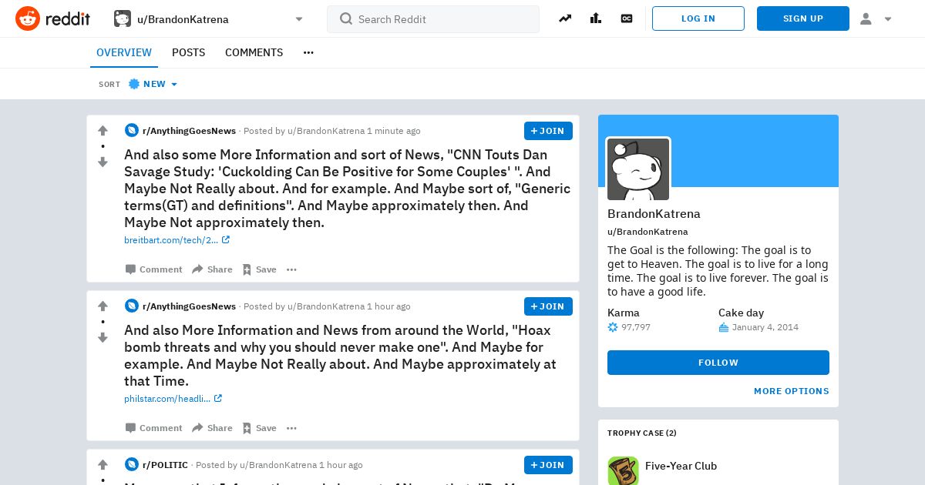
Task: Open the Hoax bomb threats post title
Action: tap(340, 356)
